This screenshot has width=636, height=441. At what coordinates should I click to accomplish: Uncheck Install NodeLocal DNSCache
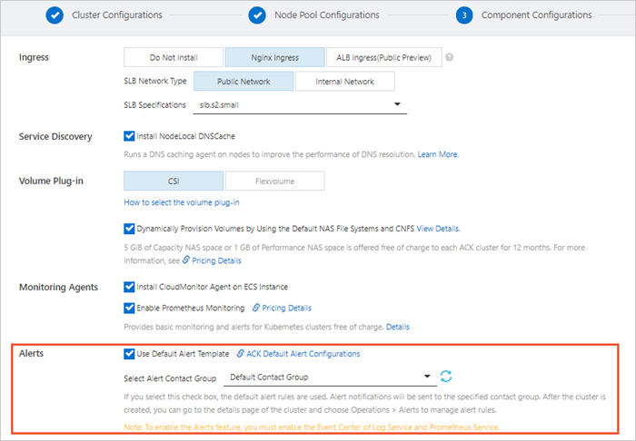click(x=129, y=136)
